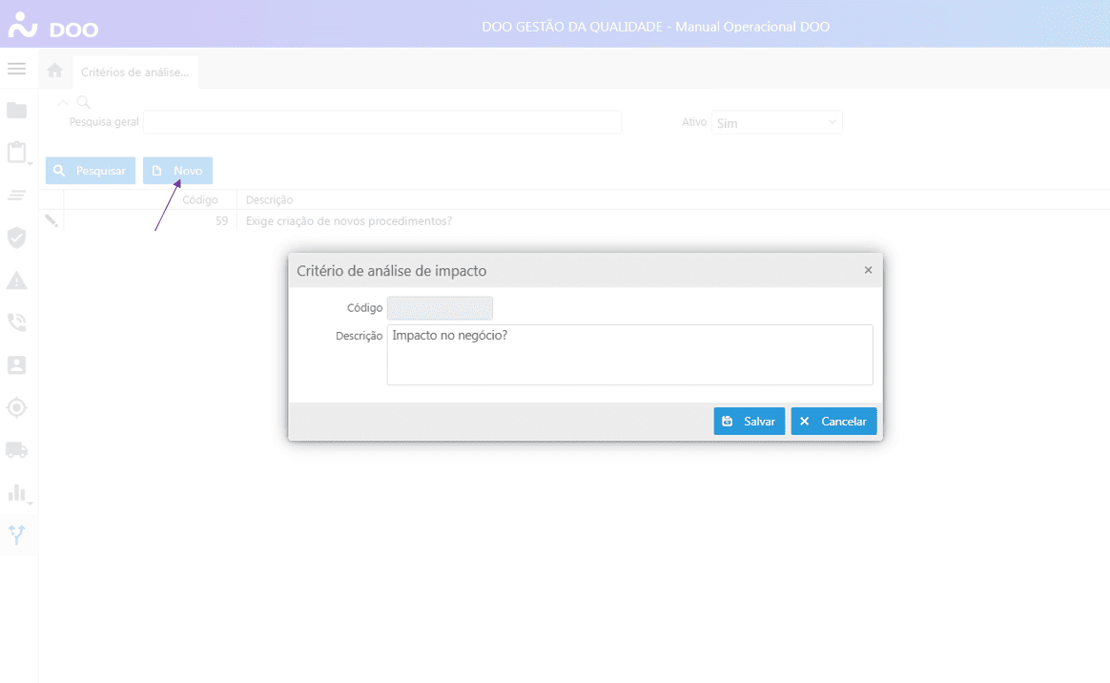Open the bar chart sidebar icon
This screenshot has height=683, width=1110.
[16, 492]
